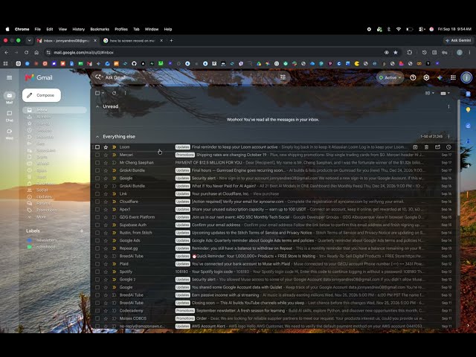Open the Profiles menu
Screen dimensions: 476x357
(x=121, y=29)
